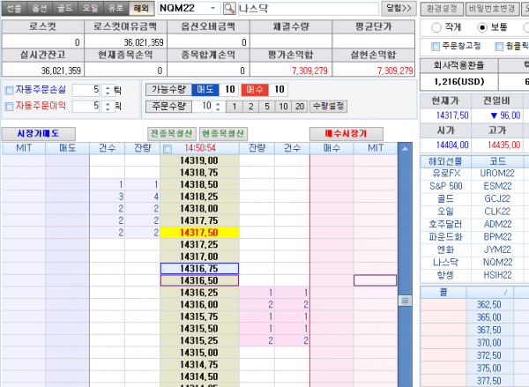Open the 주문수량 quantity dropdown

pyautogui.click(x=218, y=106)
